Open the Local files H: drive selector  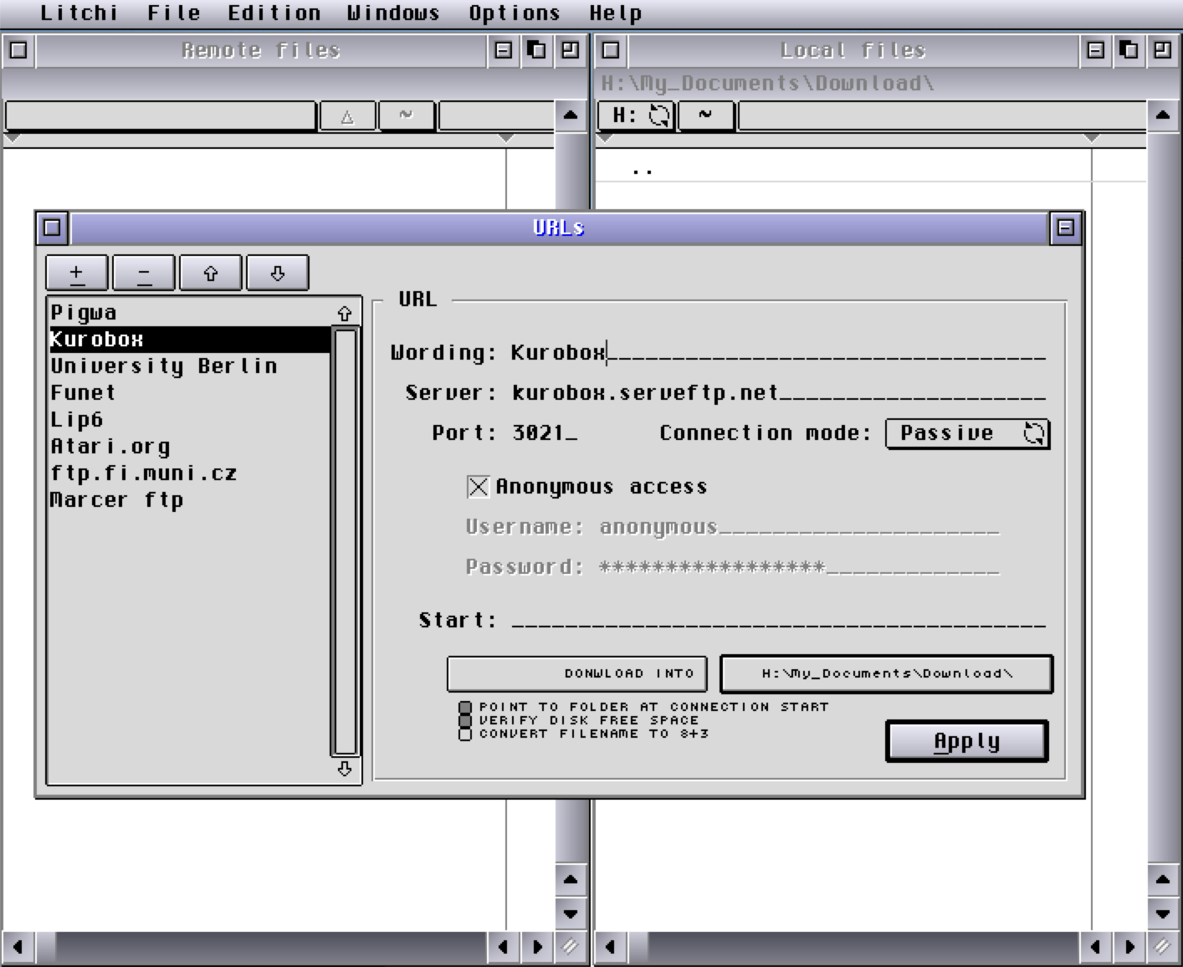point(638,115)
